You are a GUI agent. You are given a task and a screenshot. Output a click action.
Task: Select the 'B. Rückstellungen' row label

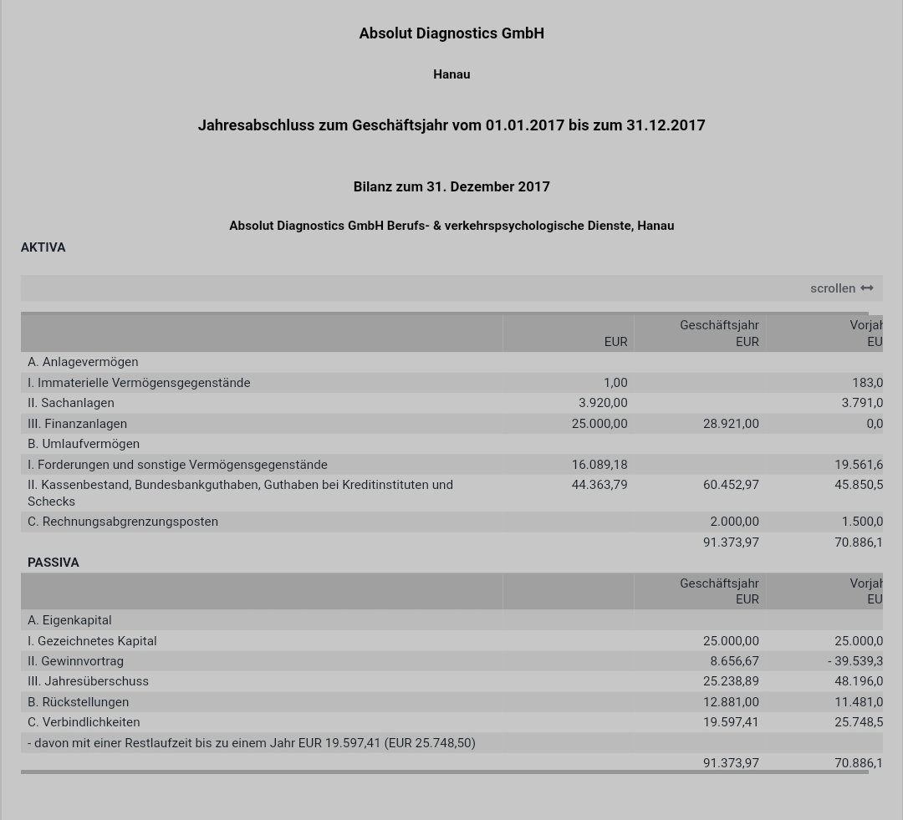pos(79,702)
